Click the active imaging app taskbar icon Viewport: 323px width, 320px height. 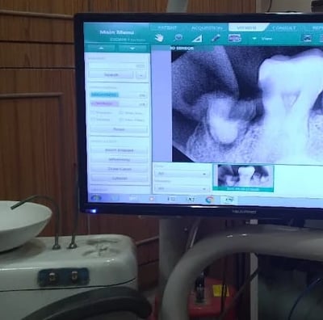[229, 200]
